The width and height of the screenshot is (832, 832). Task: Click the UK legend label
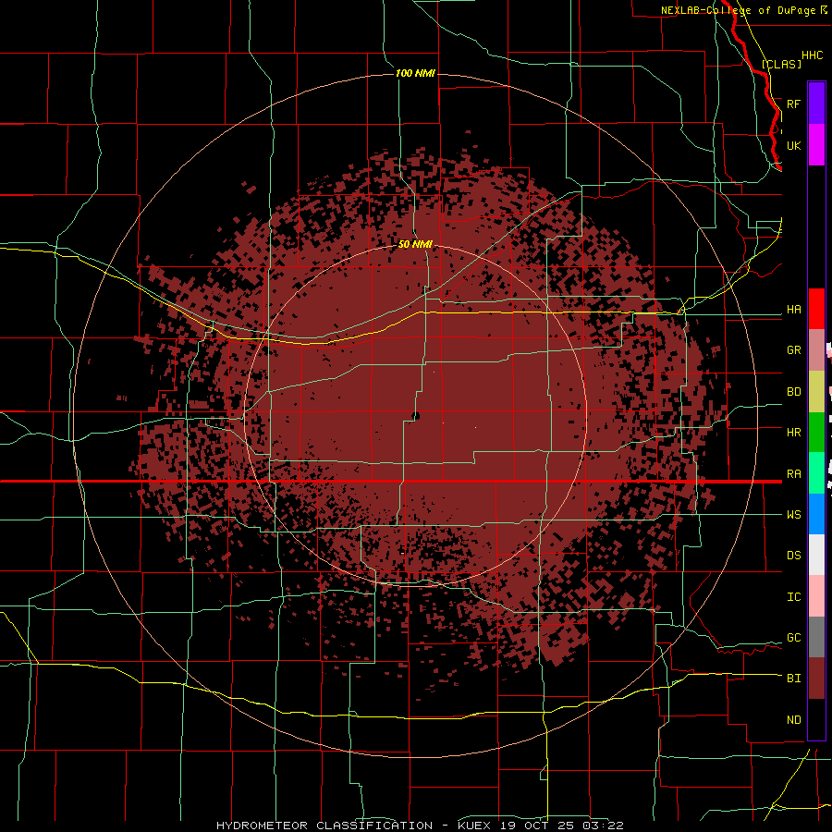point(793,145)
